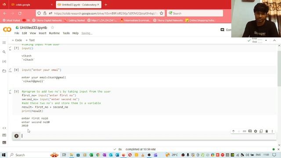Image resolution: width=281 pixels, height=158 pixels.
Task: Add a comment to the cell
Action: [250, 131]
